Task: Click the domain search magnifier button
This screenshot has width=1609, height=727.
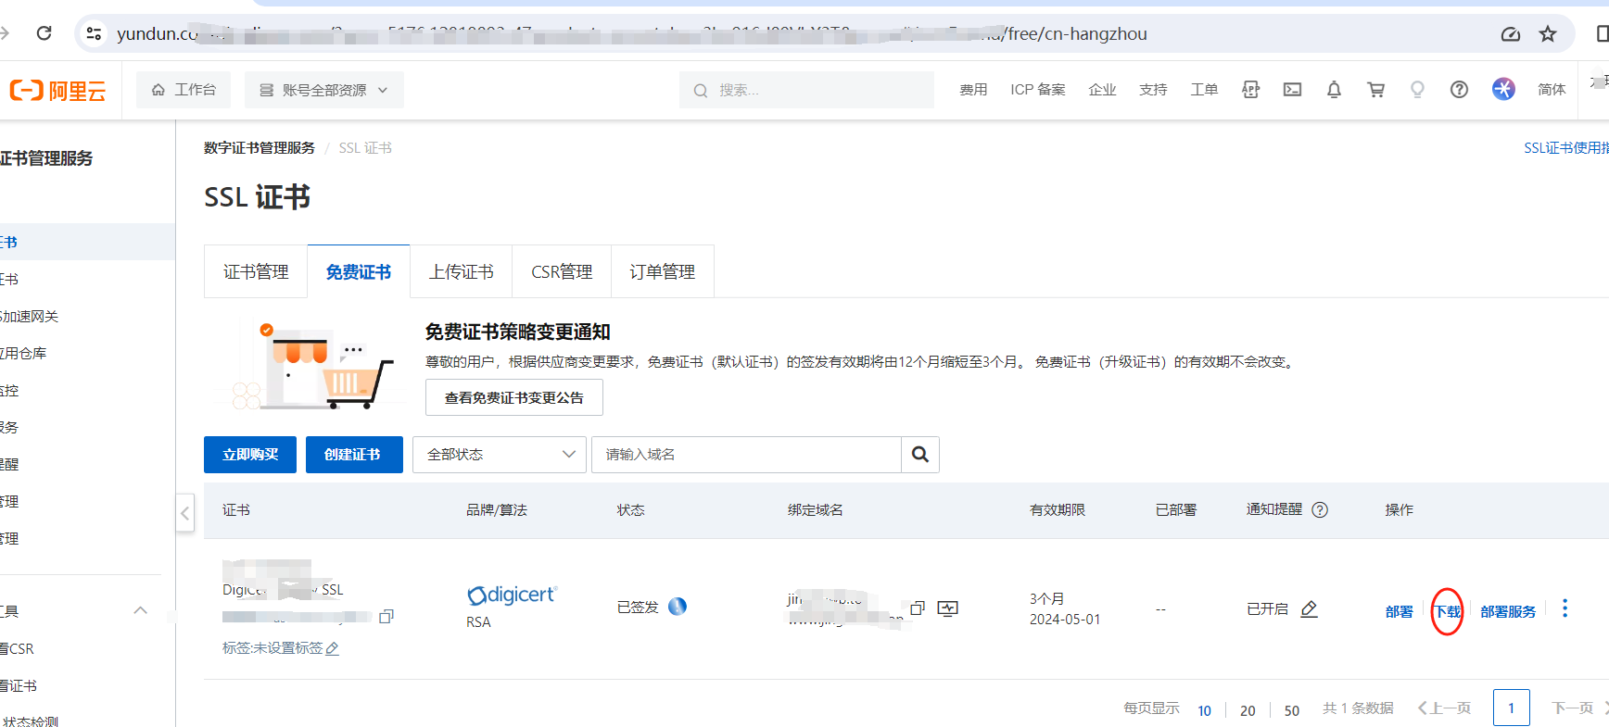Action: [920, 455]
